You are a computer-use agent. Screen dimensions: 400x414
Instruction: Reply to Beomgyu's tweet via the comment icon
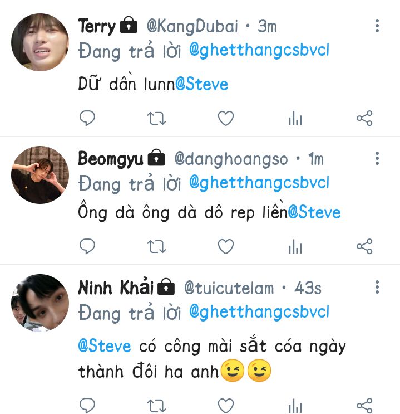click(87, 246)
